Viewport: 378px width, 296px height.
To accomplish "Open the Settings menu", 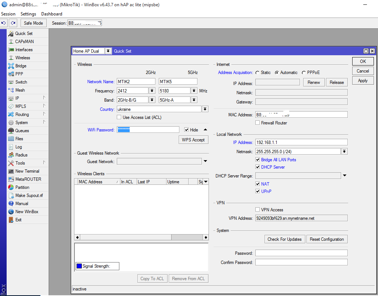I will point(28,14).
